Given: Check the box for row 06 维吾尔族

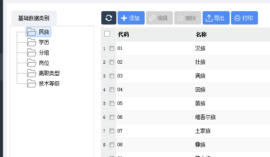Looking at the screenshot, I should [112, 117].
